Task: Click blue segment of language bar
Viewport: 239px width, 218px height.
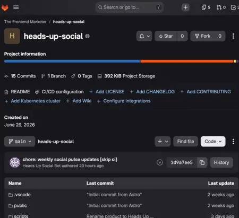Action: click(x=72, y=61)
